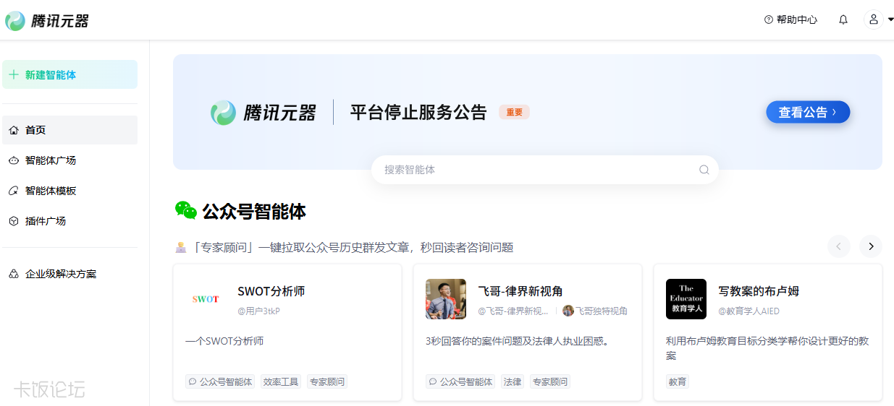Click the 帮助中心 question mark icon

pyautogui.click(x=769, y=20)
